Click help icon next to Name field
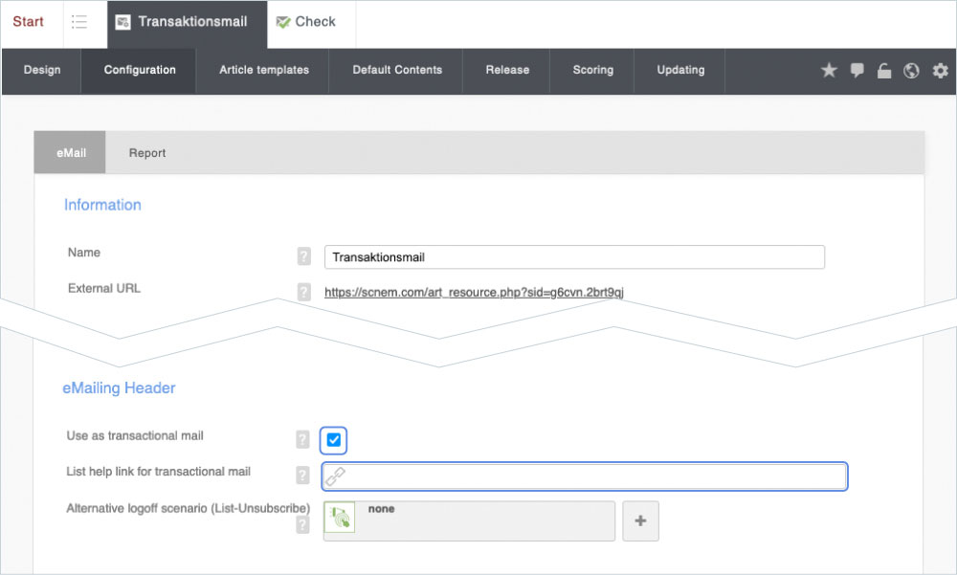This screenshot has height=575, width=957. click(303, 256)
